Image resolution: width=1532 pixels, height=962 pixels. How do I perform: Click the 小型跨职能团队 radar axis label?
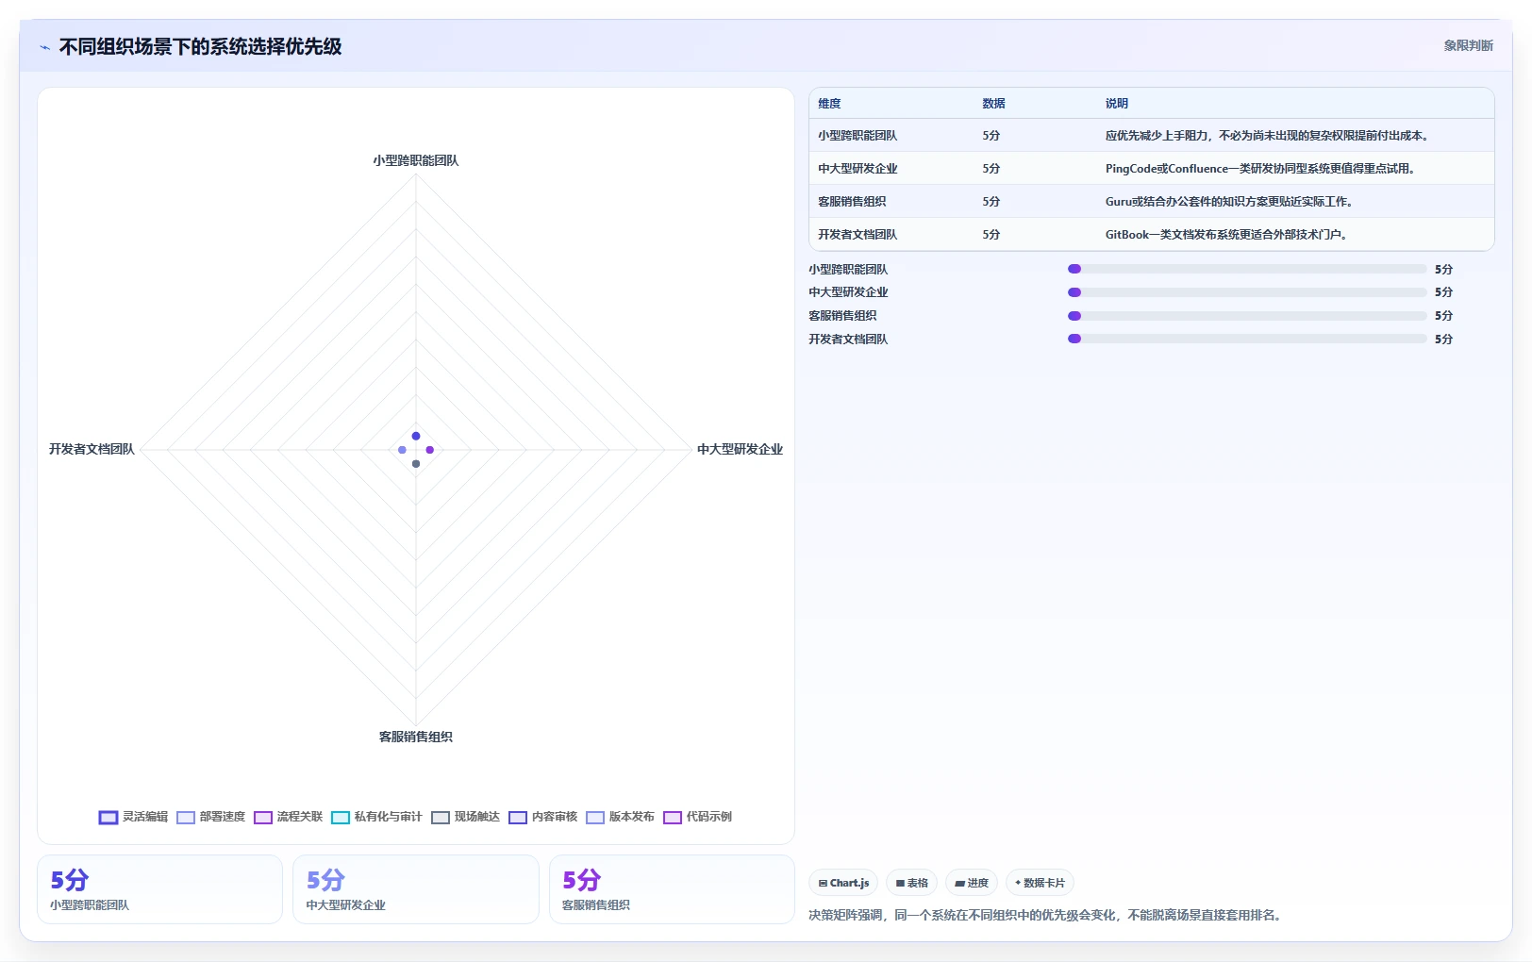pos(416,160)
